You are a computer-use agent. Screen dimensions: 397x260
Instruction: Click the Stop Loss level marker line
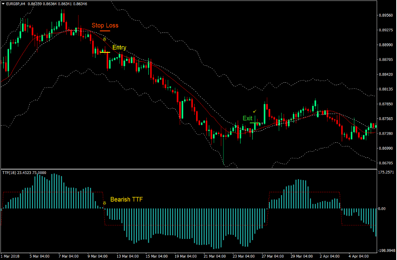click(105, 31)
